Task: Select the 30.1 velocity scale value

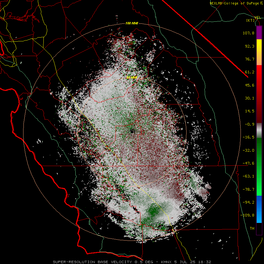Action: tap(250, 98)
